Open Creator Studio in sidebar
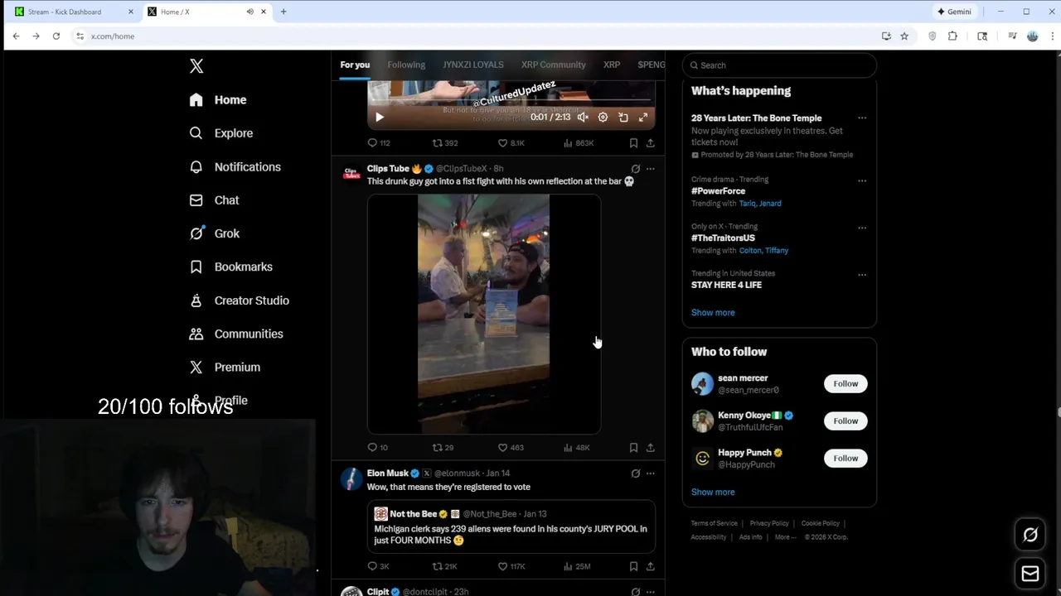Image resolution: width=1061 pixels, height=596 pixels. click(239, 300)
